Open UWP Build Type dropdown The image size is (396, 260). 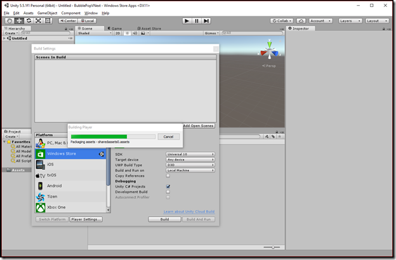coord(190,165)
